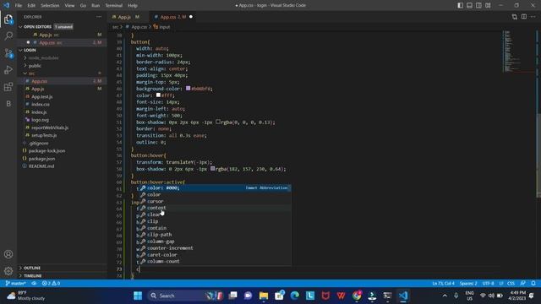Open the Edit menu
Image resolution: width=541 pixels, height=304 pixels.
coord(31,6)
